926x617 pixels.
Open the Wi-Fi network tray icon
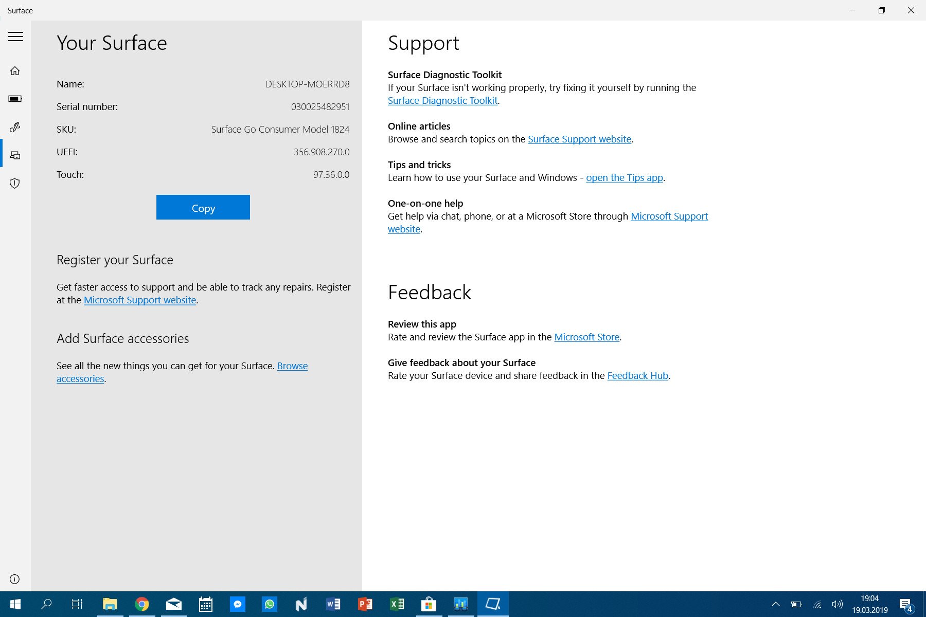point(817,604)
